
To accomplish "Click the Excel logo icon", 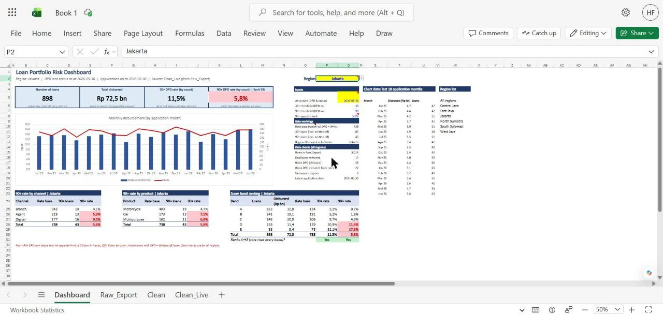I will (x=37, y=12).
